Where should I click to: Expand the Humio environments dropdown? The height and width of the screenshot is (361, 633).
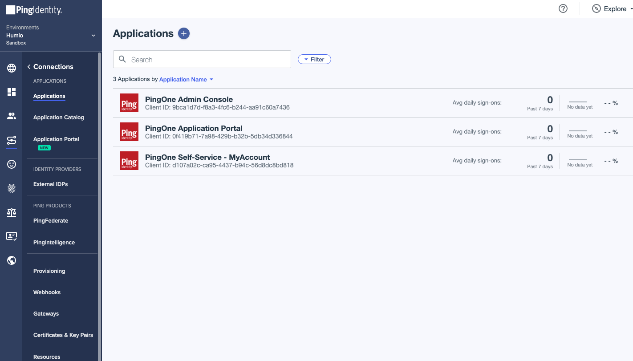coord(93,35)
